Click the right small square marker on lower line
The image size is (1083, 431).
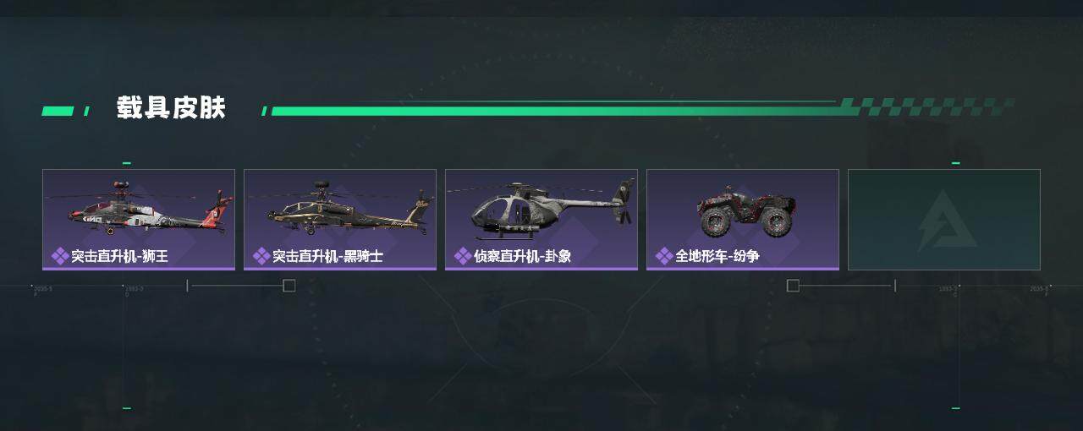click(x=793, y=286)
